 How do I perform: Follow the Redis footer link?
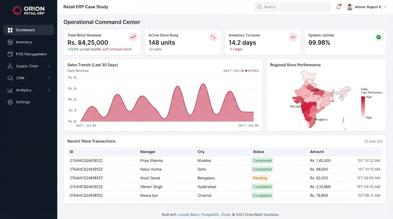(x=226, y=214)
